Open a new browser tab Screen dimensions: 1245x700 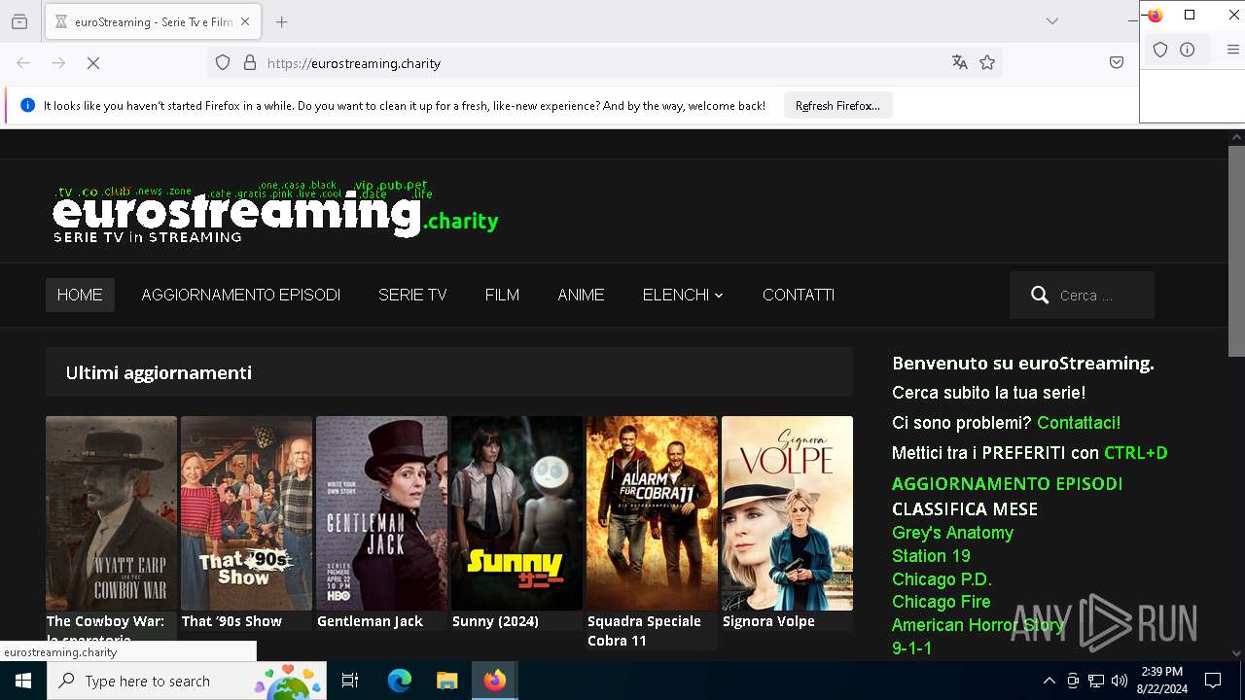[x=281, y=21]
